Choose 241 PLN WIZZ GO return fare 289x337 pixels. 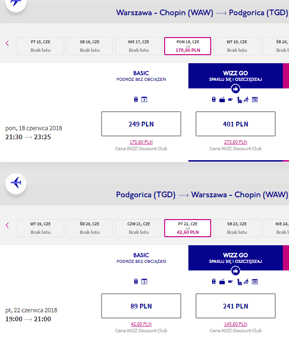pyautogui.click(x=235, y=306)
